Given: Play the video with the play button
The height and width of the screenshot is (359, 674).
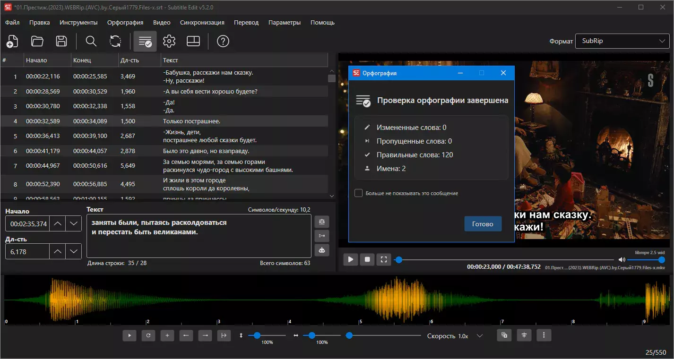Looking at the screenshot, I should tap(350, 259).
